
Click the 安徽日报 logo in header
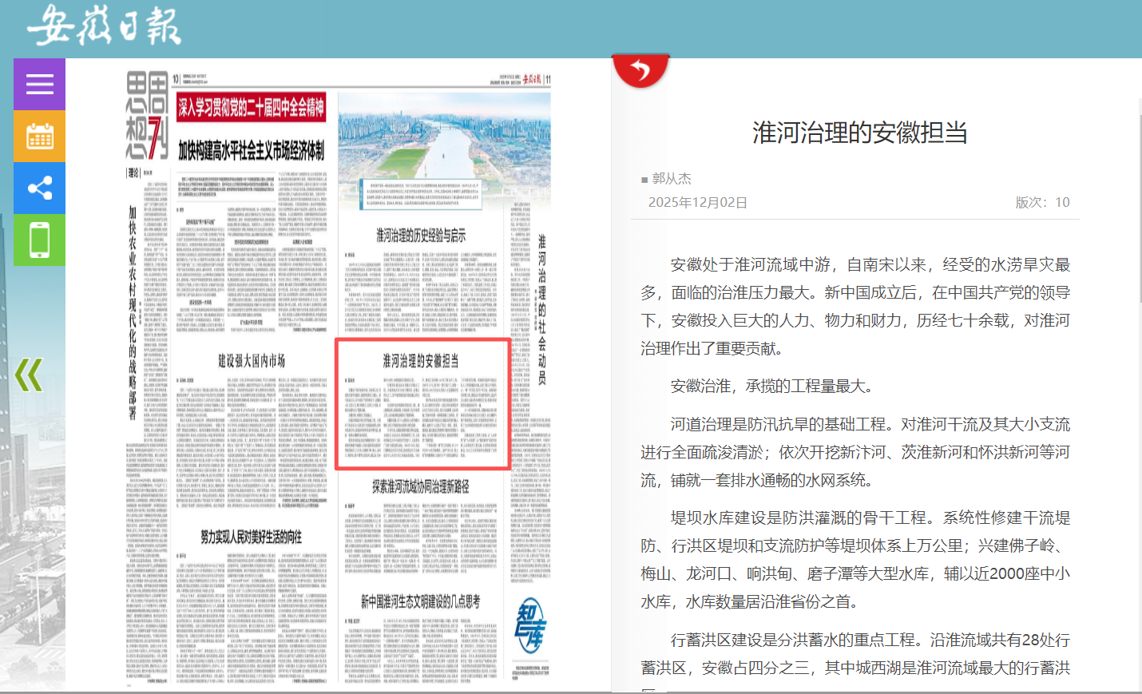coord(104,26)
